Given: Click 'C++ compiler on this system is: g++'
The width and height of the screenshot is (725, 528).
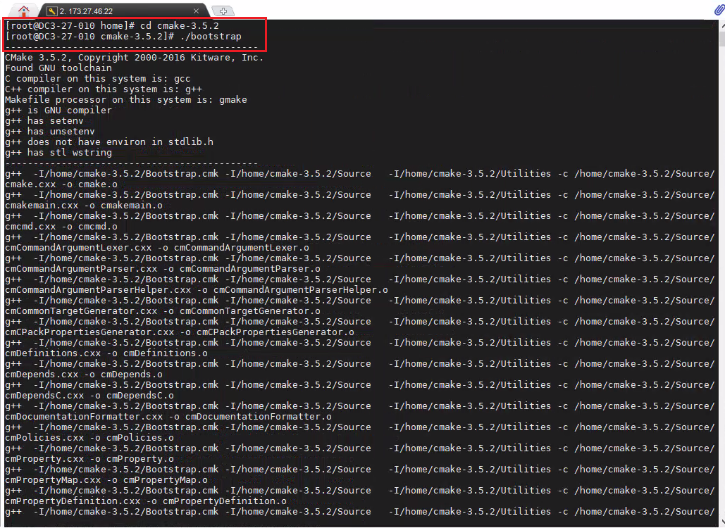Looking at the screenshot, I should (104, 89).
